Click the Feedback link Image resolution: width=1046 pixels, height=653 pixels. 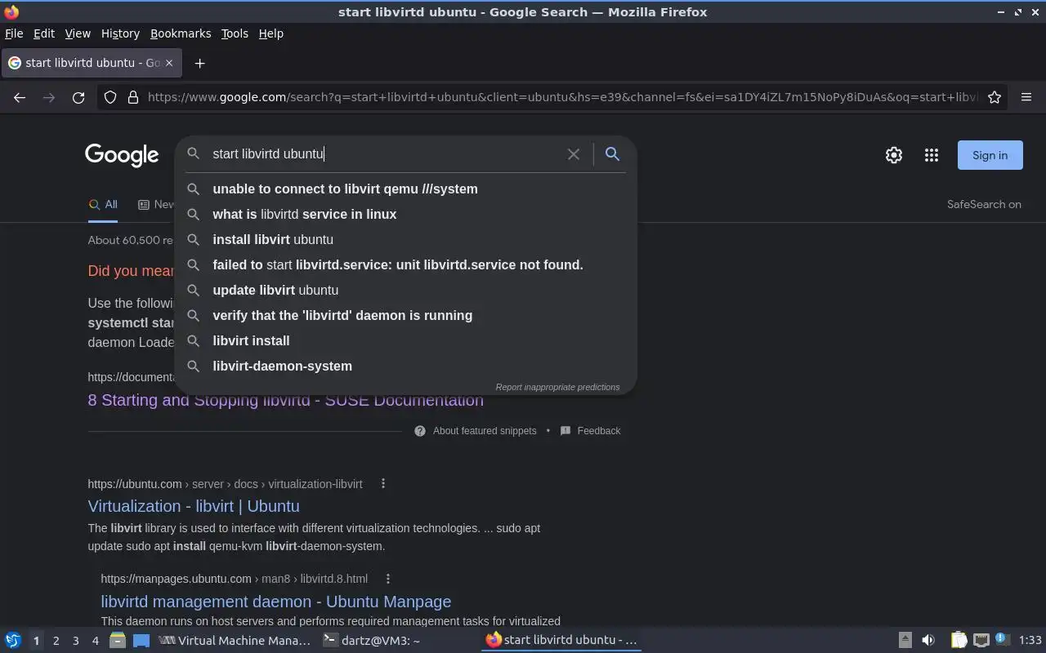pyautogui.click(x=590, y=431)
